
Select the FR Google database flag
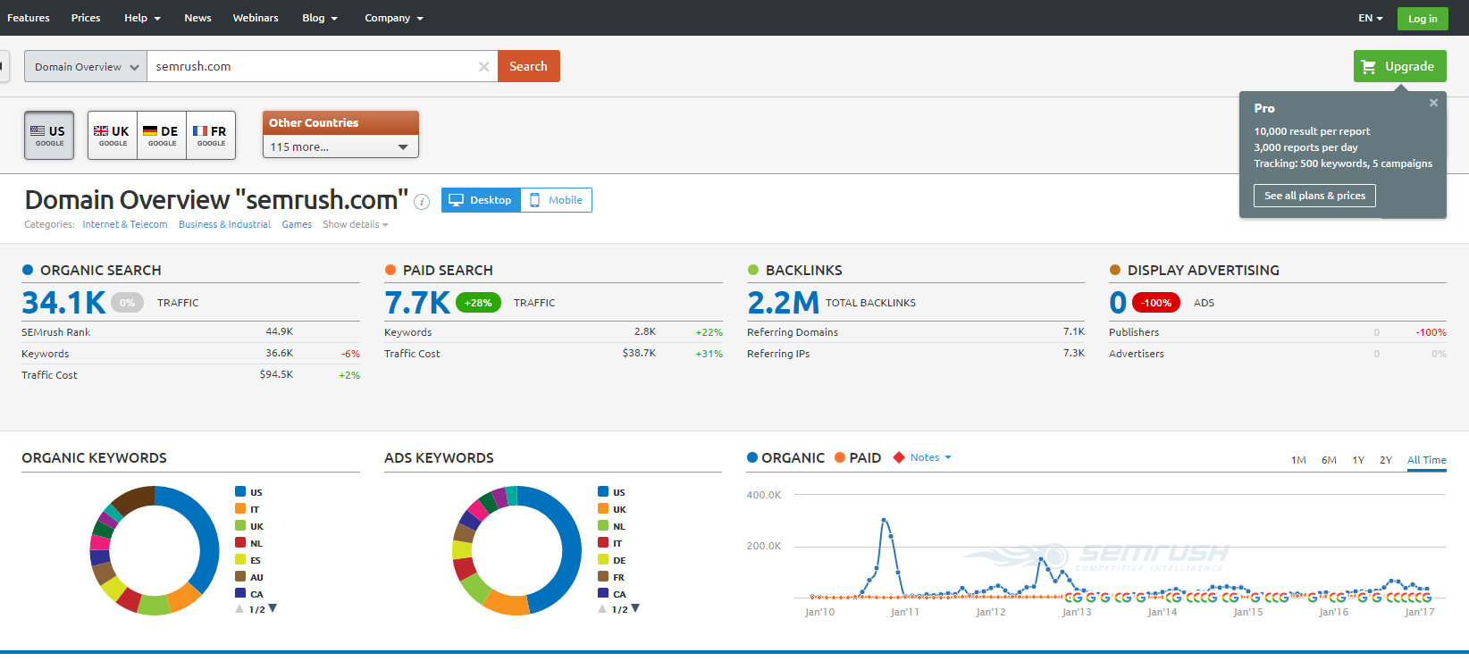click(211, 136)
